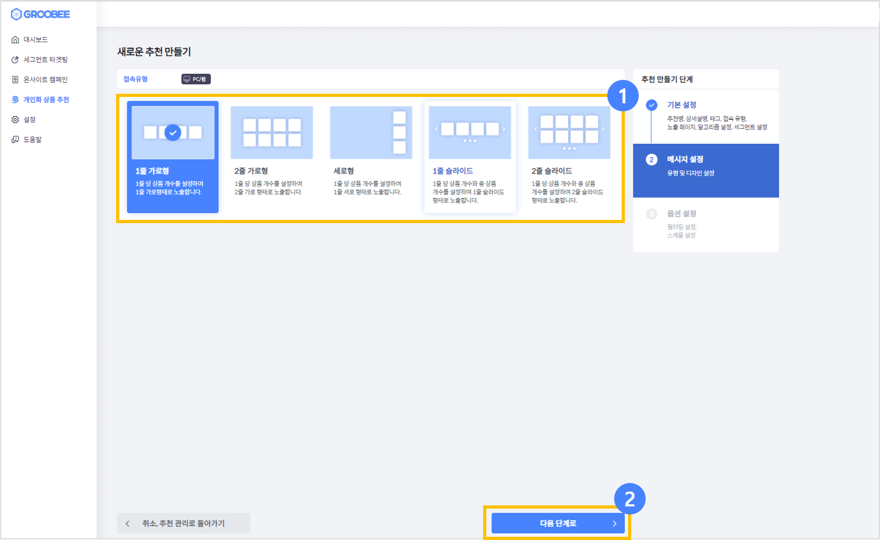Screen dimensions: 880x540
Task: Click the 다음 단계로 button
Action: tap(558, 523)
